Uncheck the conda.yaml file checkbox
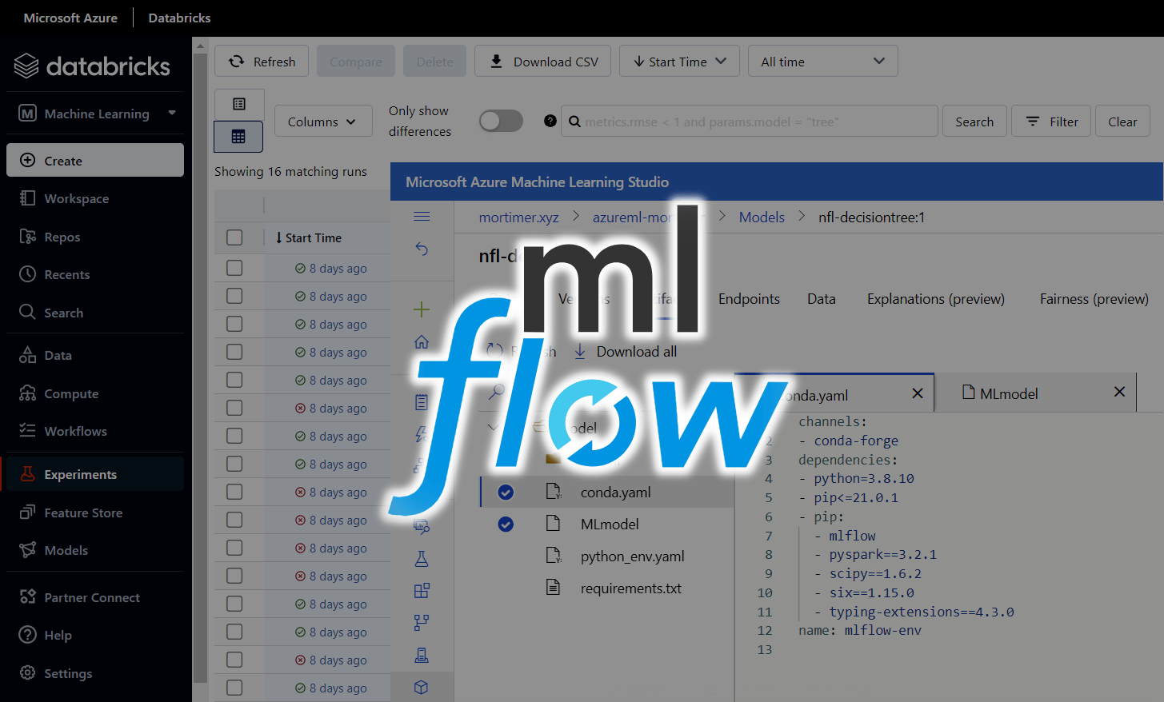Screen dimensions: 1164x702 click(x=506, y=493)
